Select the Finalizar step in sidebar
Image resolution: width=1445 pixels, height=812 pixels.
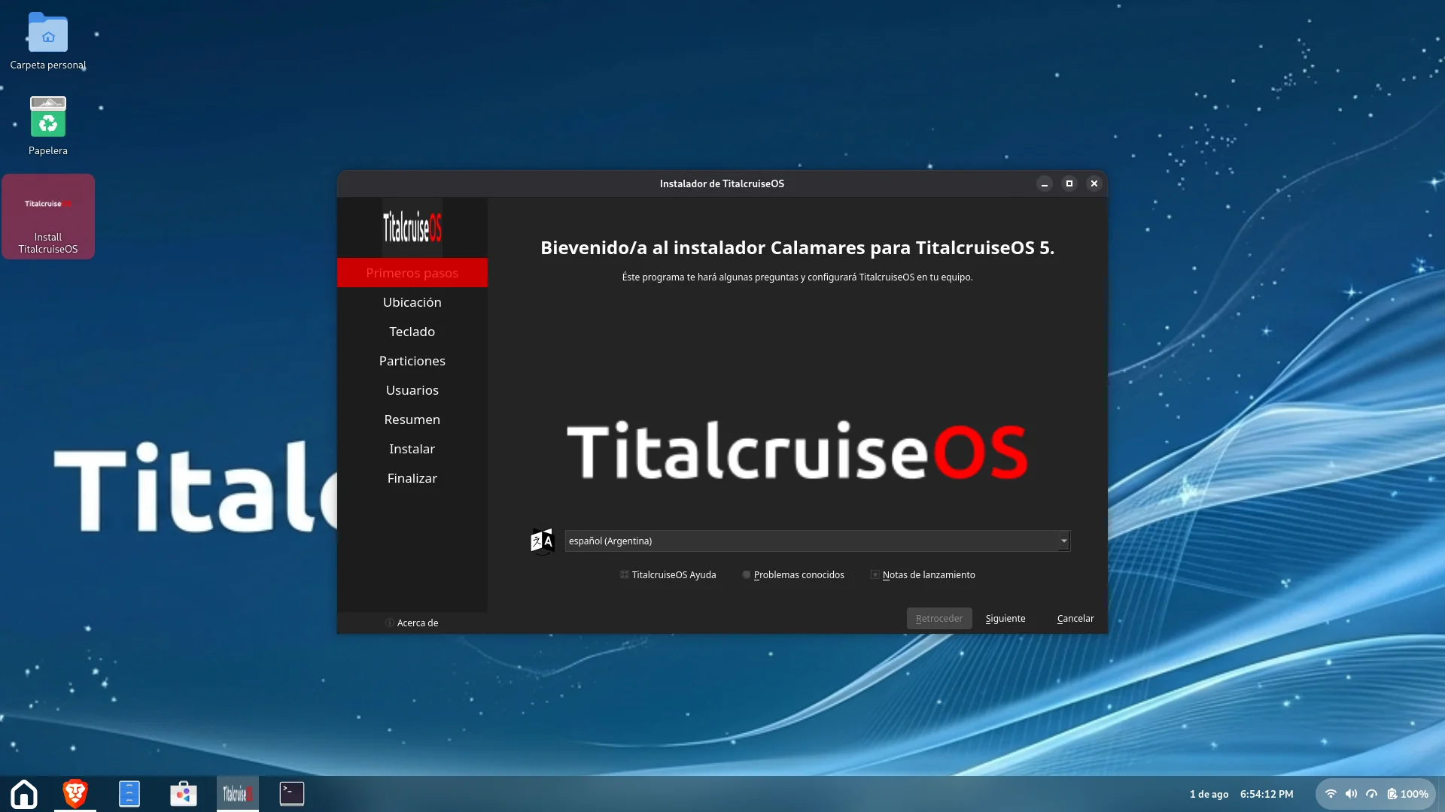click(x=412, y=478)
